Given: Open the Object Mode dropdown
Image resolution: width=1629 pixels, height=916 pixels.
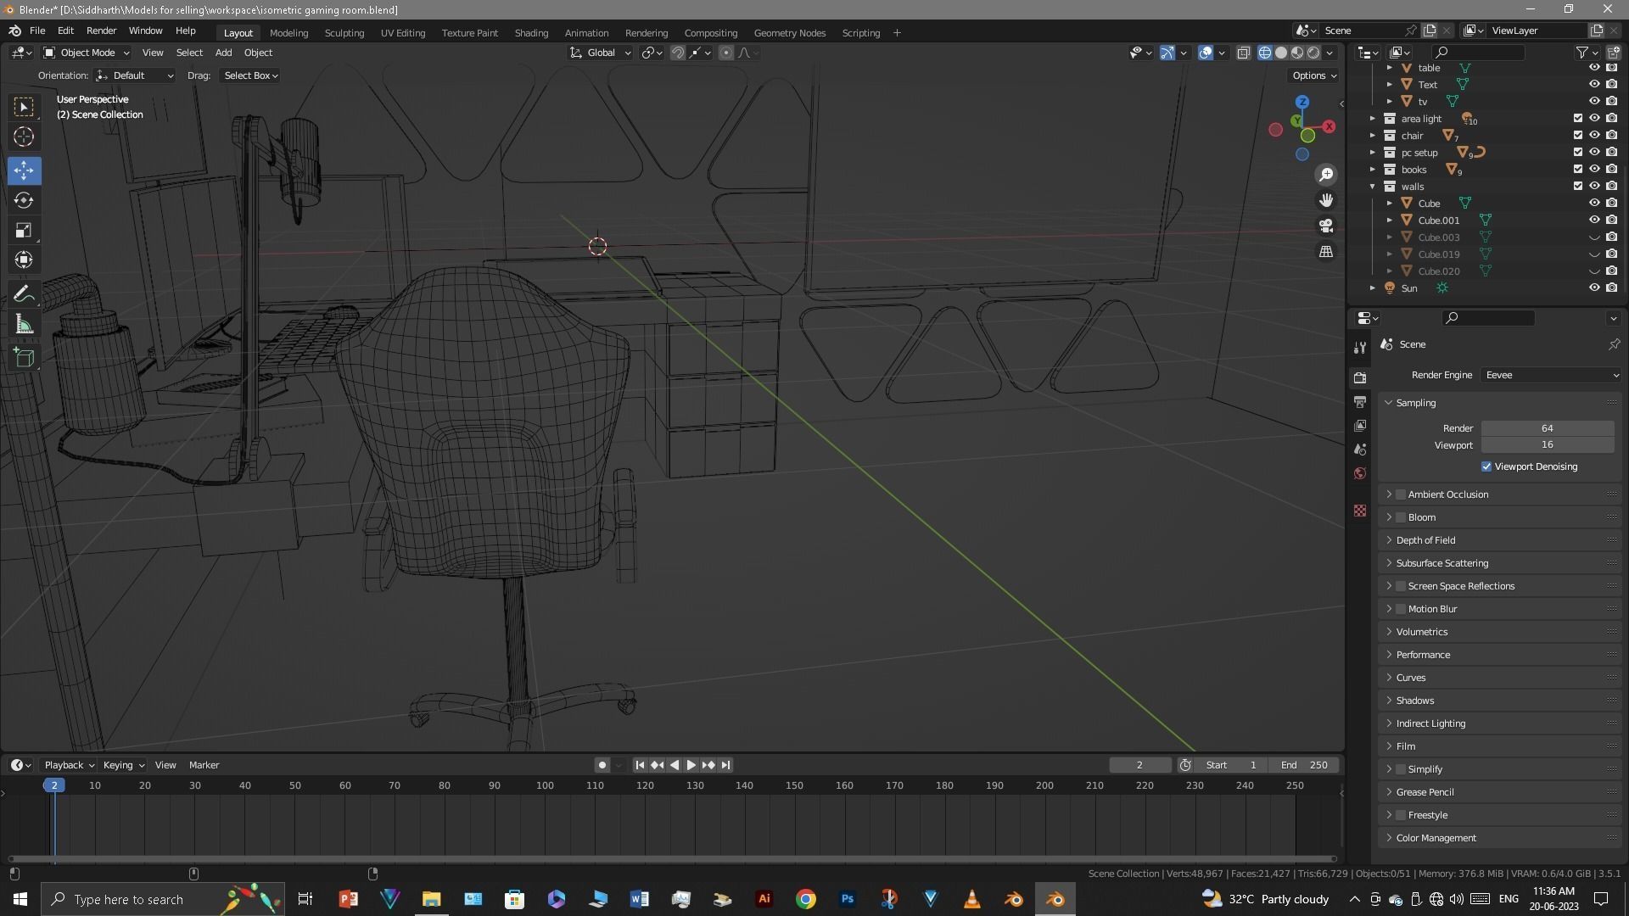Looking at the screenshot, I should 87,53.
